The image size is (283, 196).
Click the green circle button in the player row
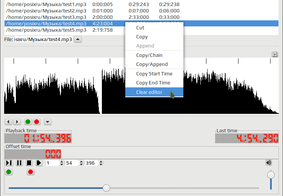pyautogui.click(x=9, y=172)
